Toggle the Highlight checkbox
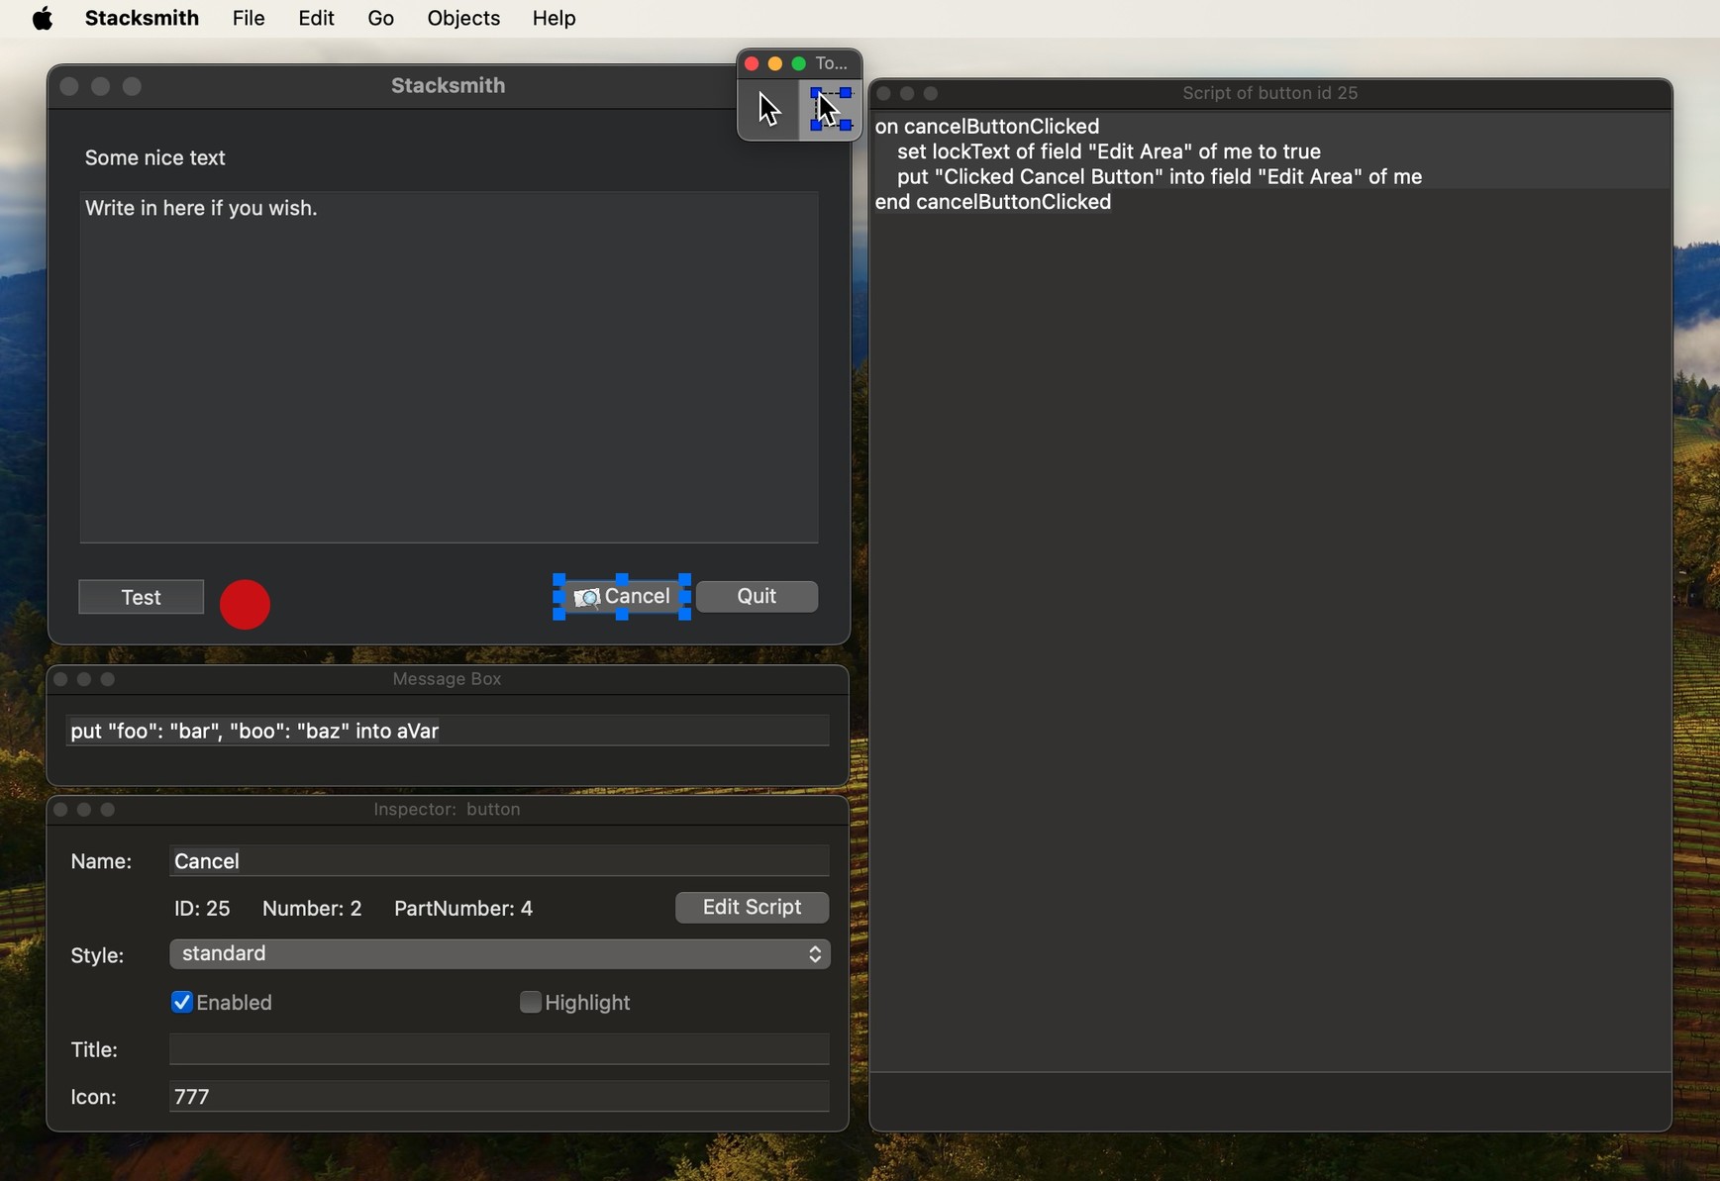Screen dimensions: 1720x1181 [530, 1002]
